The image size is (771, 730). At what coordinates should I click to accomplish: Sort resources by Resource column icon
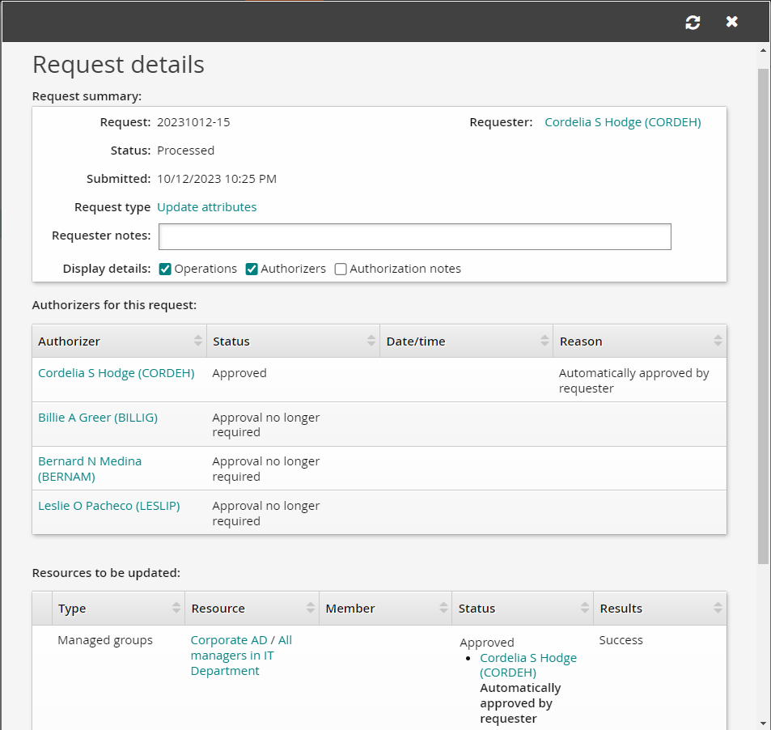point(311,609)
